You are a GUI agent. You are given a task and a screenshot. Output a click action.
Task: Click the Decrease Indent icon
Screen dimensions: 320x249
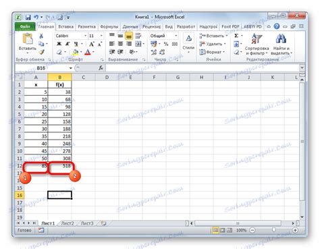point(112,52)
